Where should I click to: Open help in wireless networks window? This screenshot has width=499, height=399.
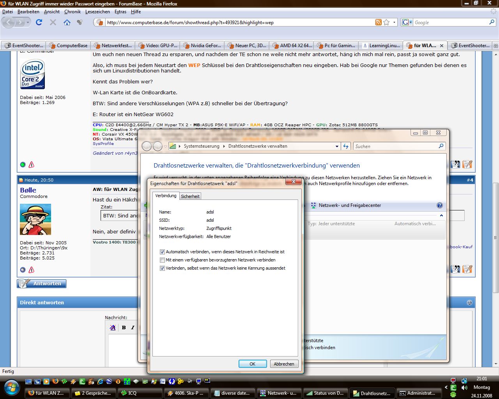(440, 205)
